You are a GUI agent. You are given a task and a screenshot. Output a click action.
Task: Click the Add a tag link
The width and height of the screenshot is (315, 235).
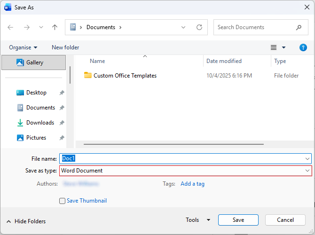[192, 184]
